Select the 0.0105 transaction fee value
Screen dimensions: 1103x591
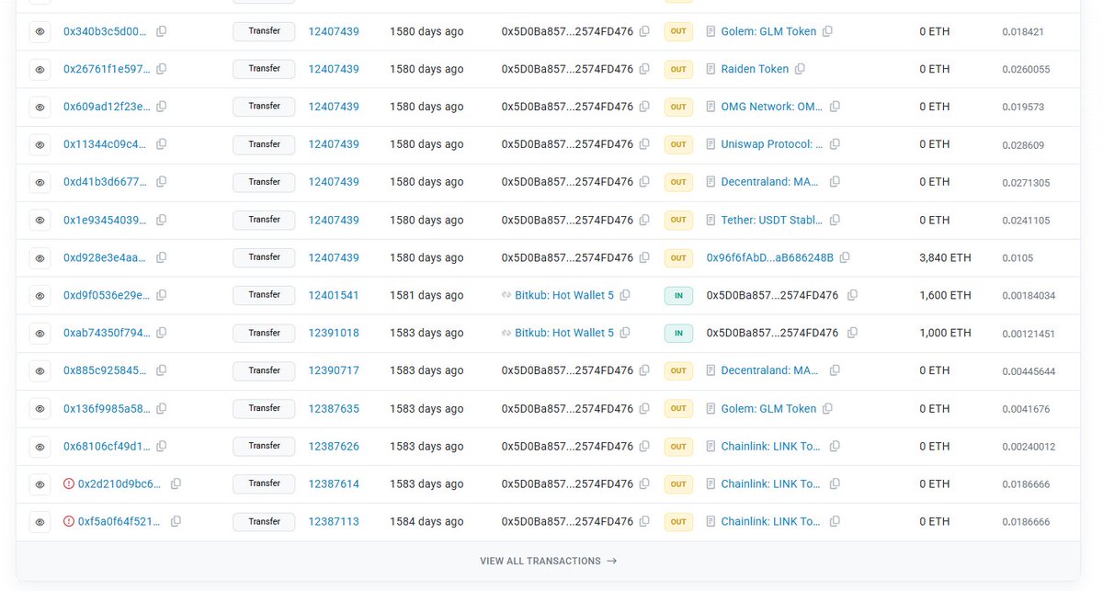point(1018,258)
